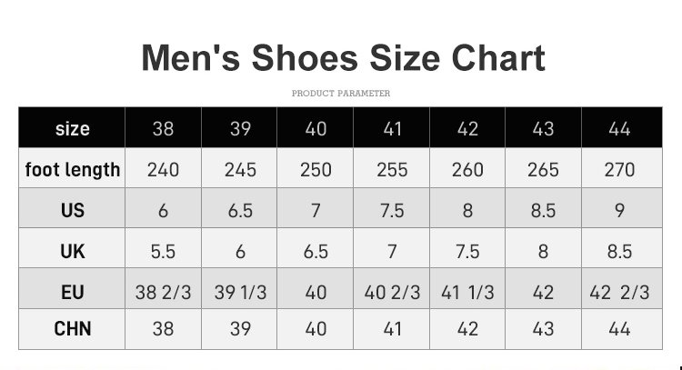Click the US row label
The width and height of the screenshot is (682, 370).
(x=72, y=208)
